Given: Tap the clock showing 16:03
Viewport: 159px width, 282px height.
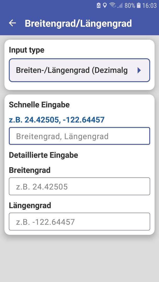Looking at the screenshot, I should (150, 5).
